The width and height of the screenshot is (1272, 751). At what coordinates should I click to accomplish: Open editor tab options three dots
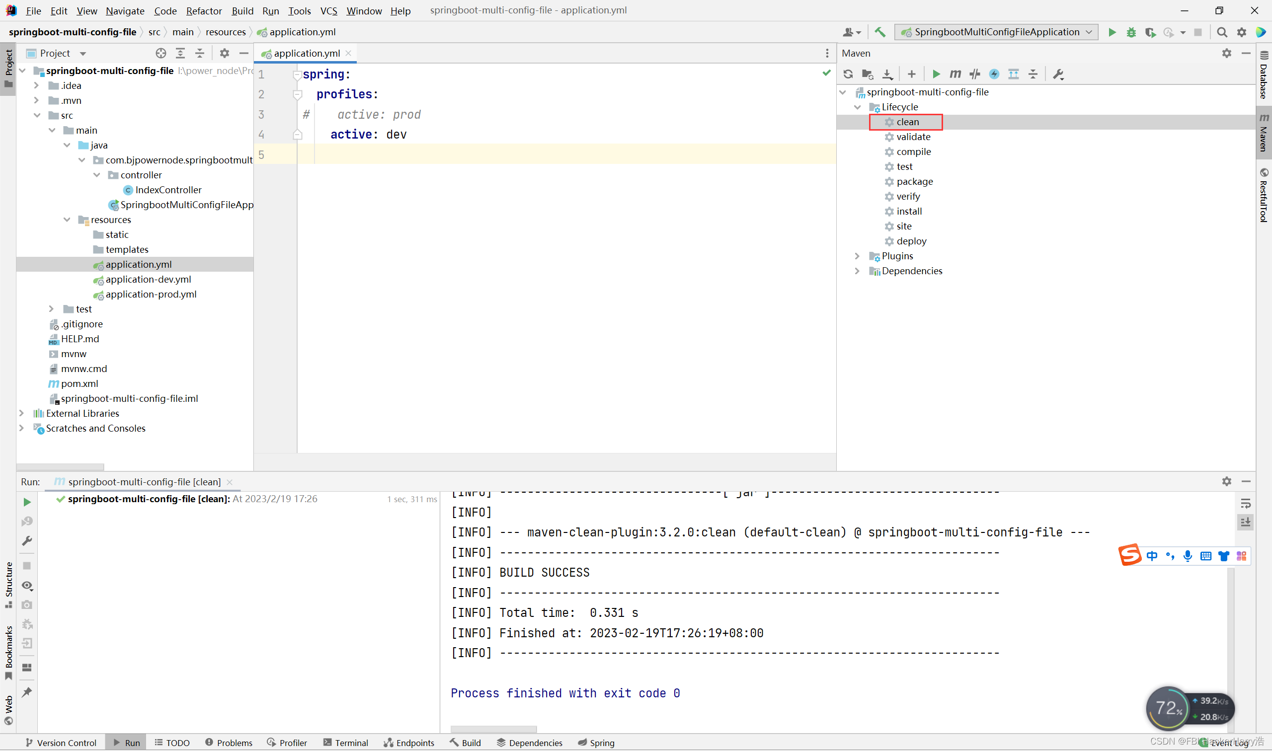(x=827, y=53)
